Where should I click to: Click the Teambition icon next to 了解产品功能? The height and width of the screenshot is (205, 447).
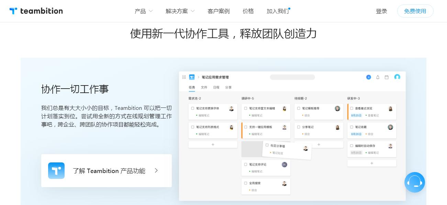[x=56, y=170]
